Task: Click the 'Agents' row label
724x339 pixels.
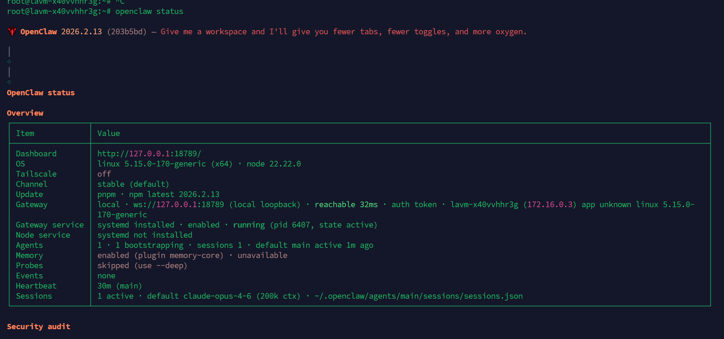Action: pyautogui.click(x=29, y=245)
